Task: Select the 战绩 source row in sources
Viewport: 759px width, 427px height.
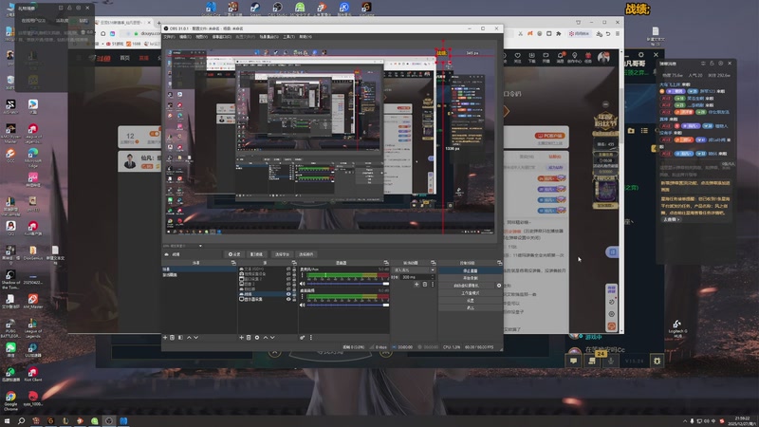Action: (268, 294)
